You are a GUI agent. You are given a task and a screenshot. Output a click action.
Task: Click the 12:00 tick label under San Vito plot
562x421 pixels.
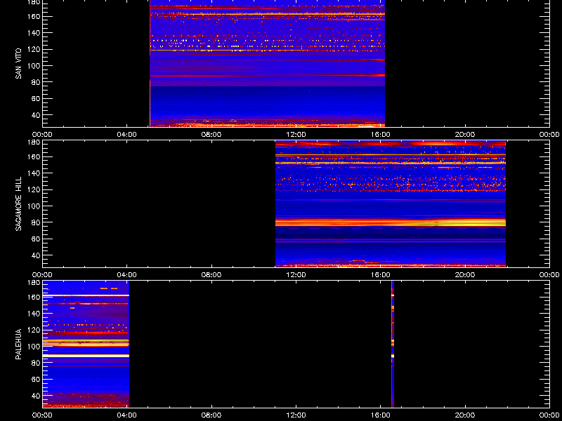click(296, 135)
